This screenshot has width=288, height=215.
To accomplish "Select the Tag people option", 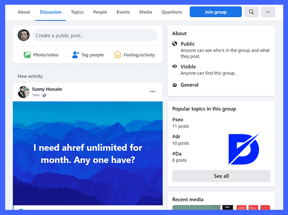I will pos(88,55).
